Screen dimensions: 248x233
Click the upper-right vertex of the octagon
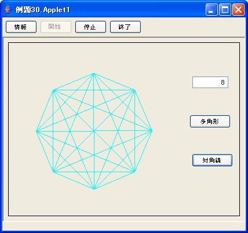(x=134, y=90)
